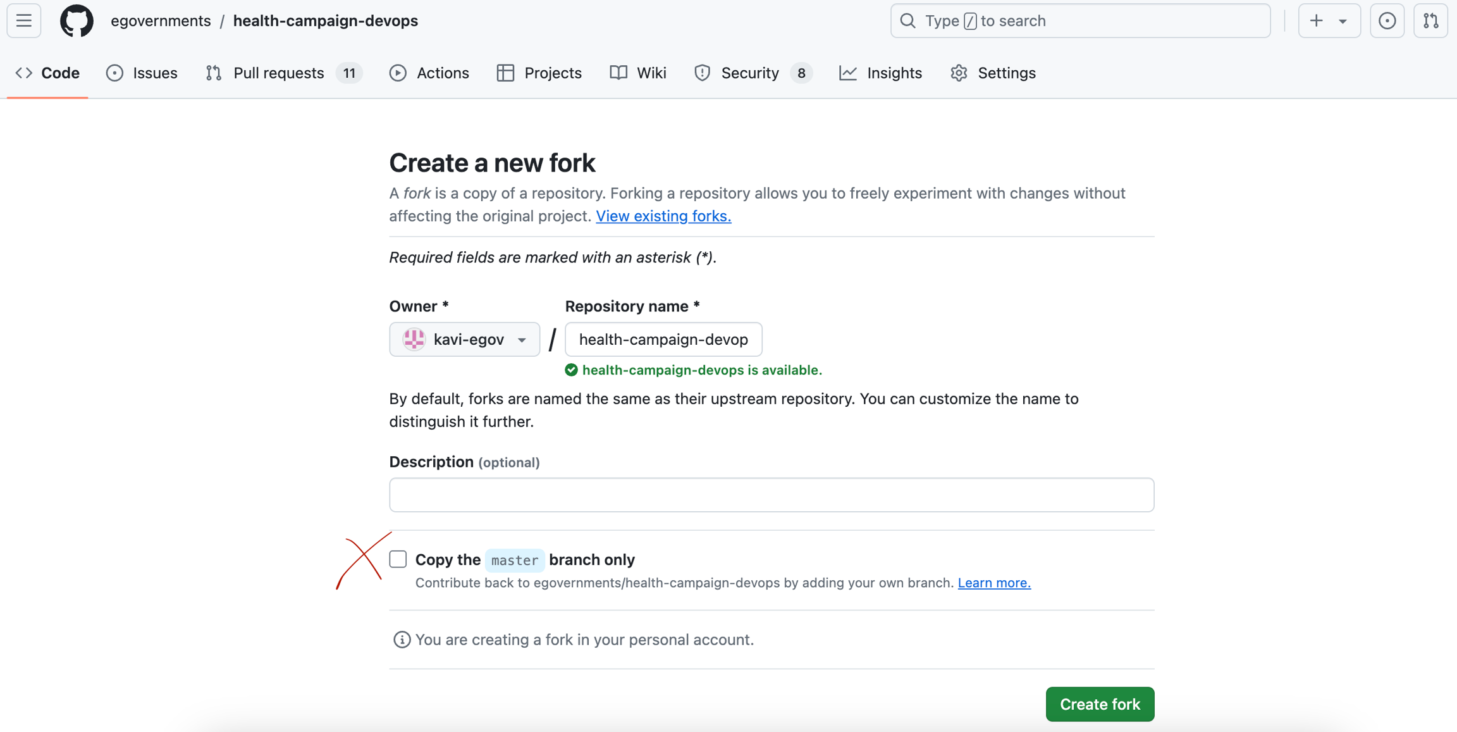Click the issues icon in top bar
Viewport: 1457px width, 732px height.
coord(1387,21)
